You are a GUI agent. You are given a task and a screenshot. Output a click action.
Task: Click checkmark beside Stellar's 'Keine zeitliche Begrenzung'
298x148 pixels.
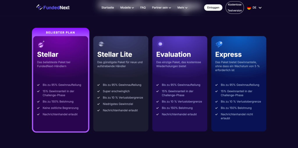(38, 108)
